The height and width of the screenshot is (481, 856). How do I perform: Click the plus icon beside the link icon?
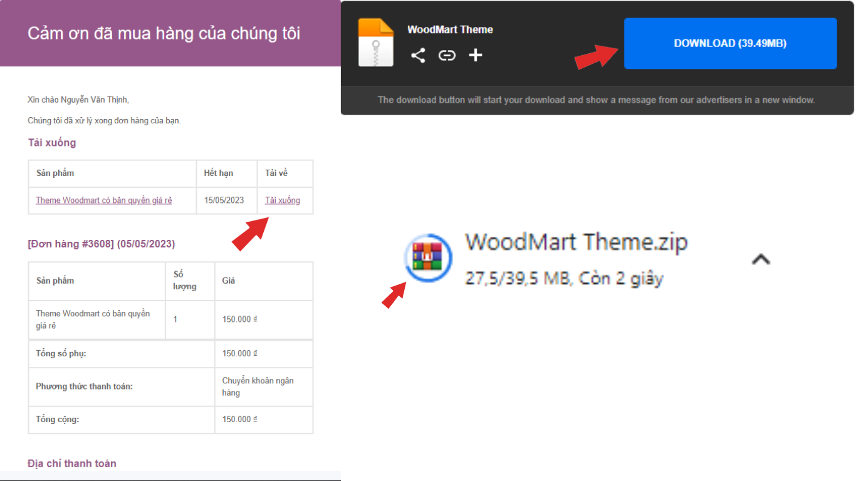click(x=476, y=55)
